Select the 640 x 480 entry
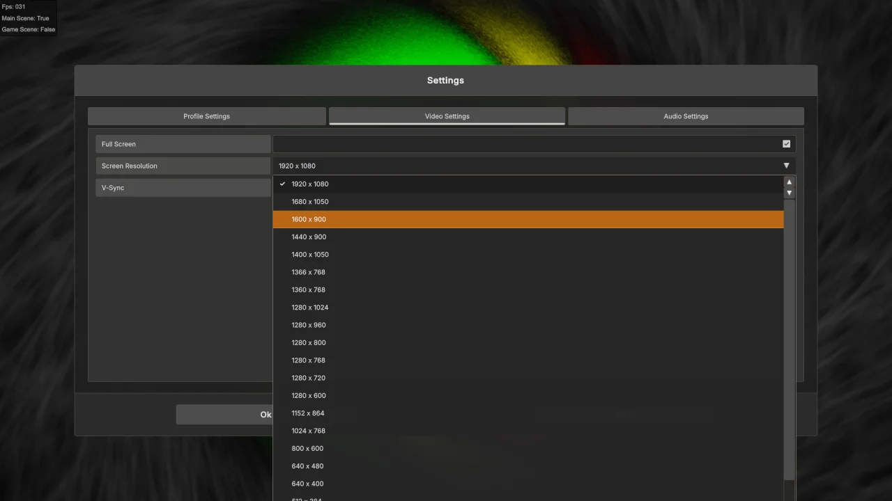 pos(528,466)
